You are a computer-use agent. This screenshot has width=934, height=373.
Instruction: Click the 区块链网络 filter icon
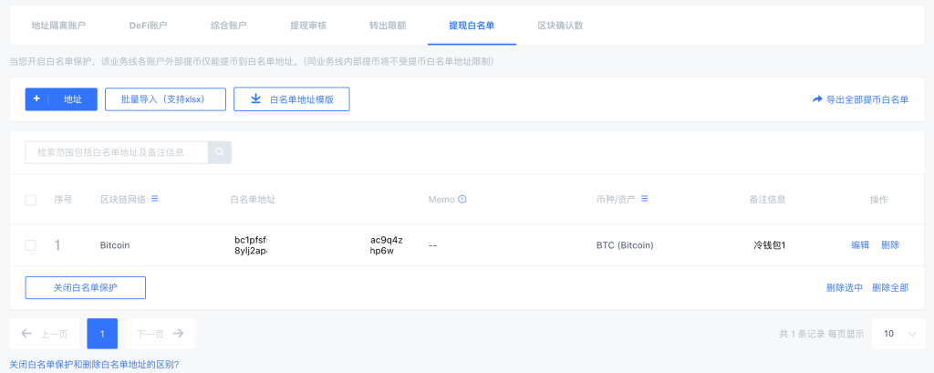click(x=154, y=199)
